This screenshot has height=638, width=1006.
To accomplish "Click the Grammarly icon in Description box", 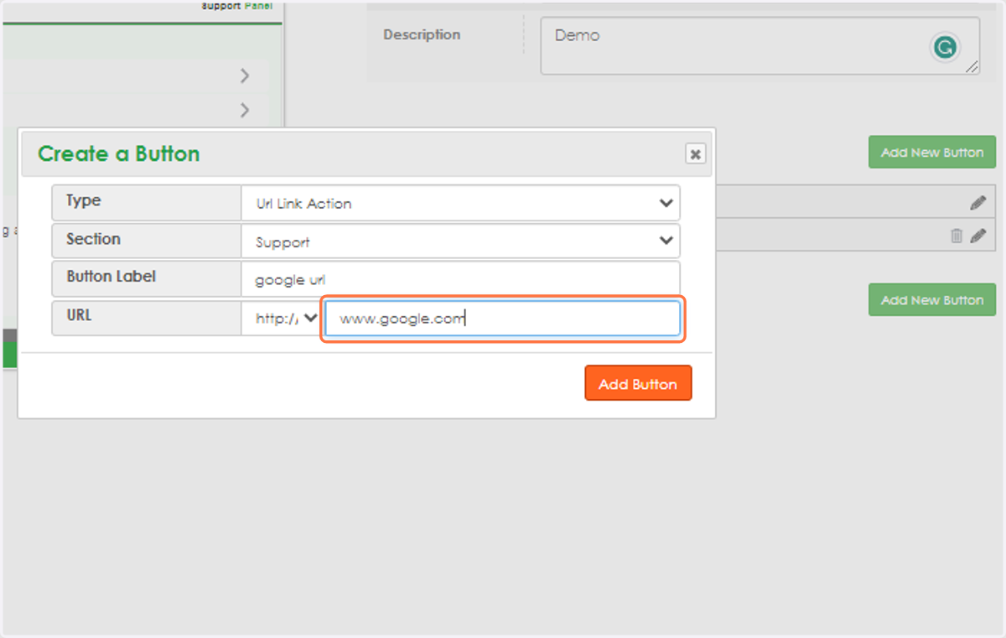I will (x=945, y=48).
